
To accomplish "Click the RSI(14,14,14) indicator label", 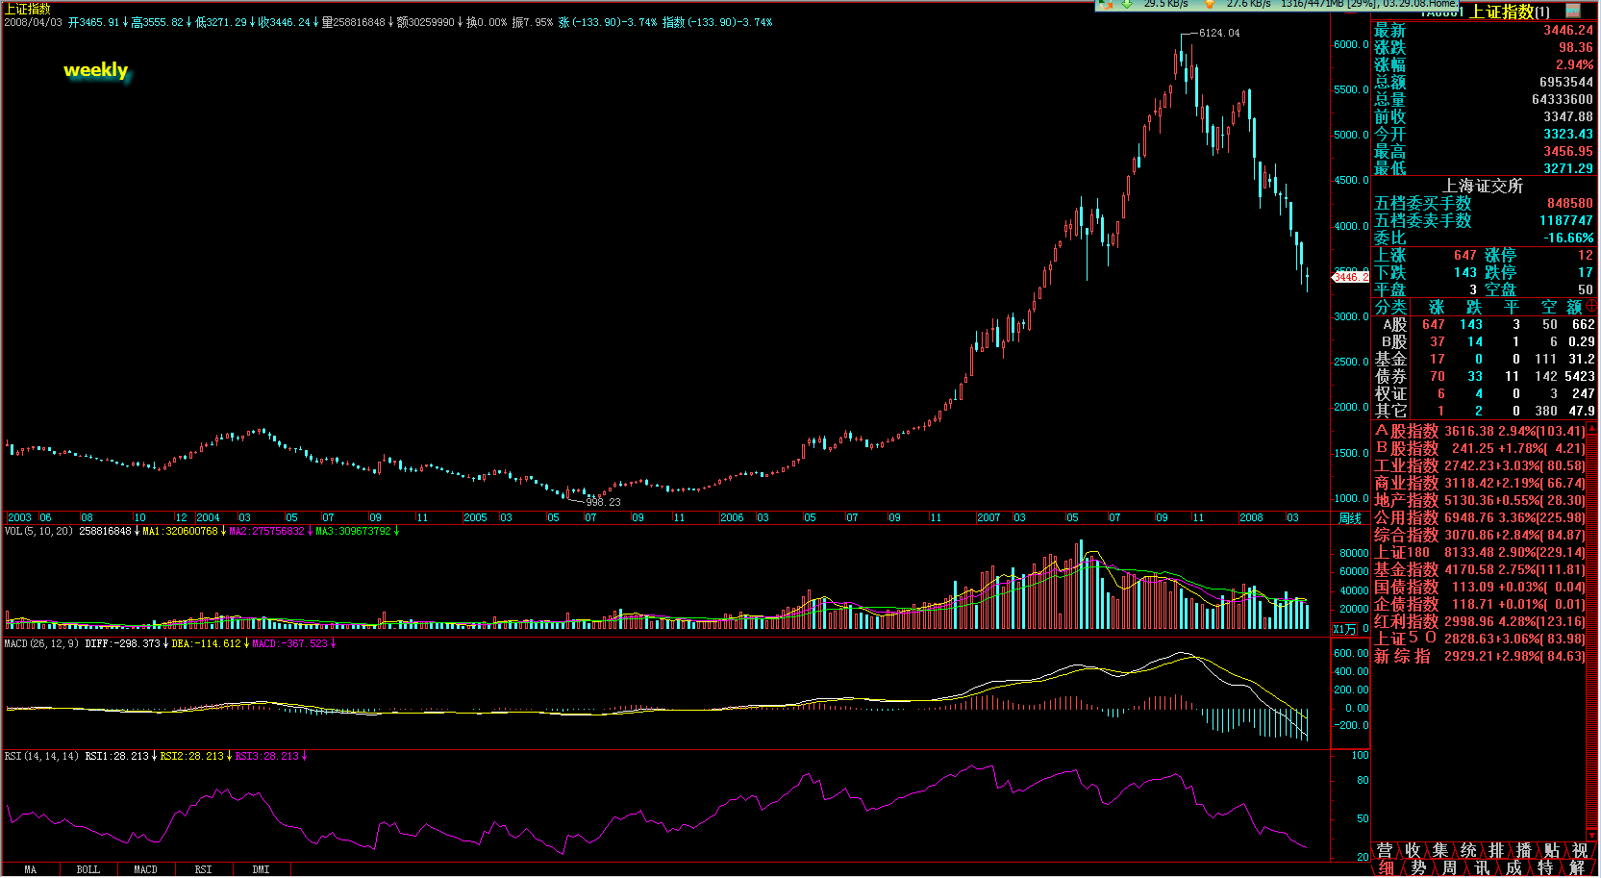I will coord(42,756).
